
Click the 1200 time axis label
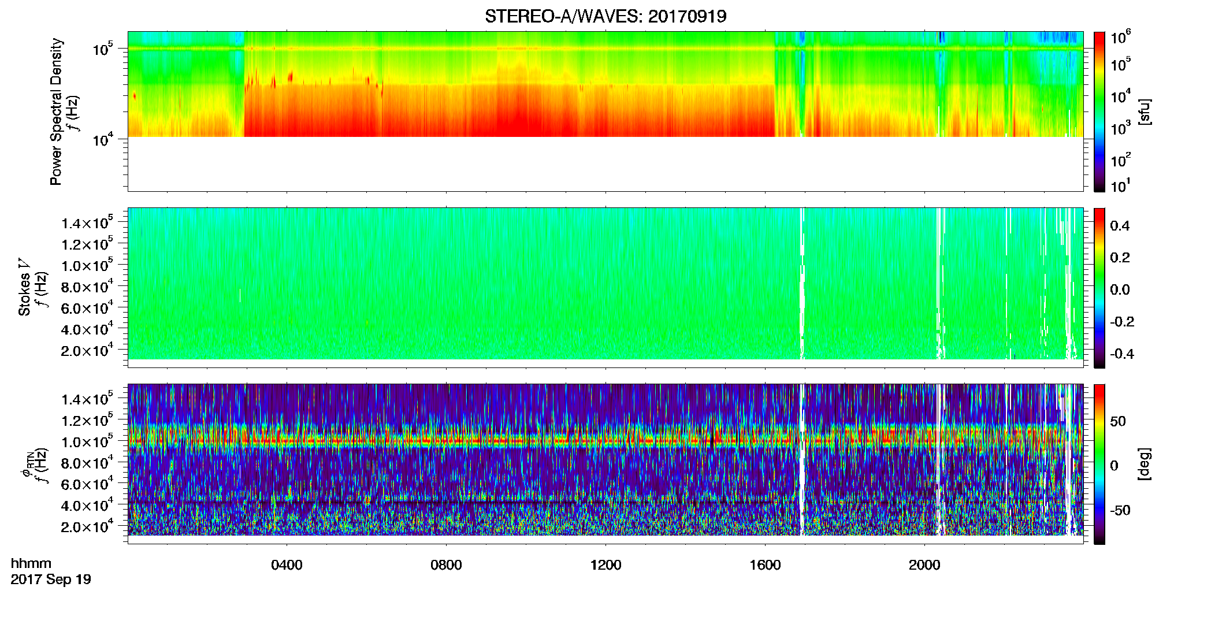point(605,565)
